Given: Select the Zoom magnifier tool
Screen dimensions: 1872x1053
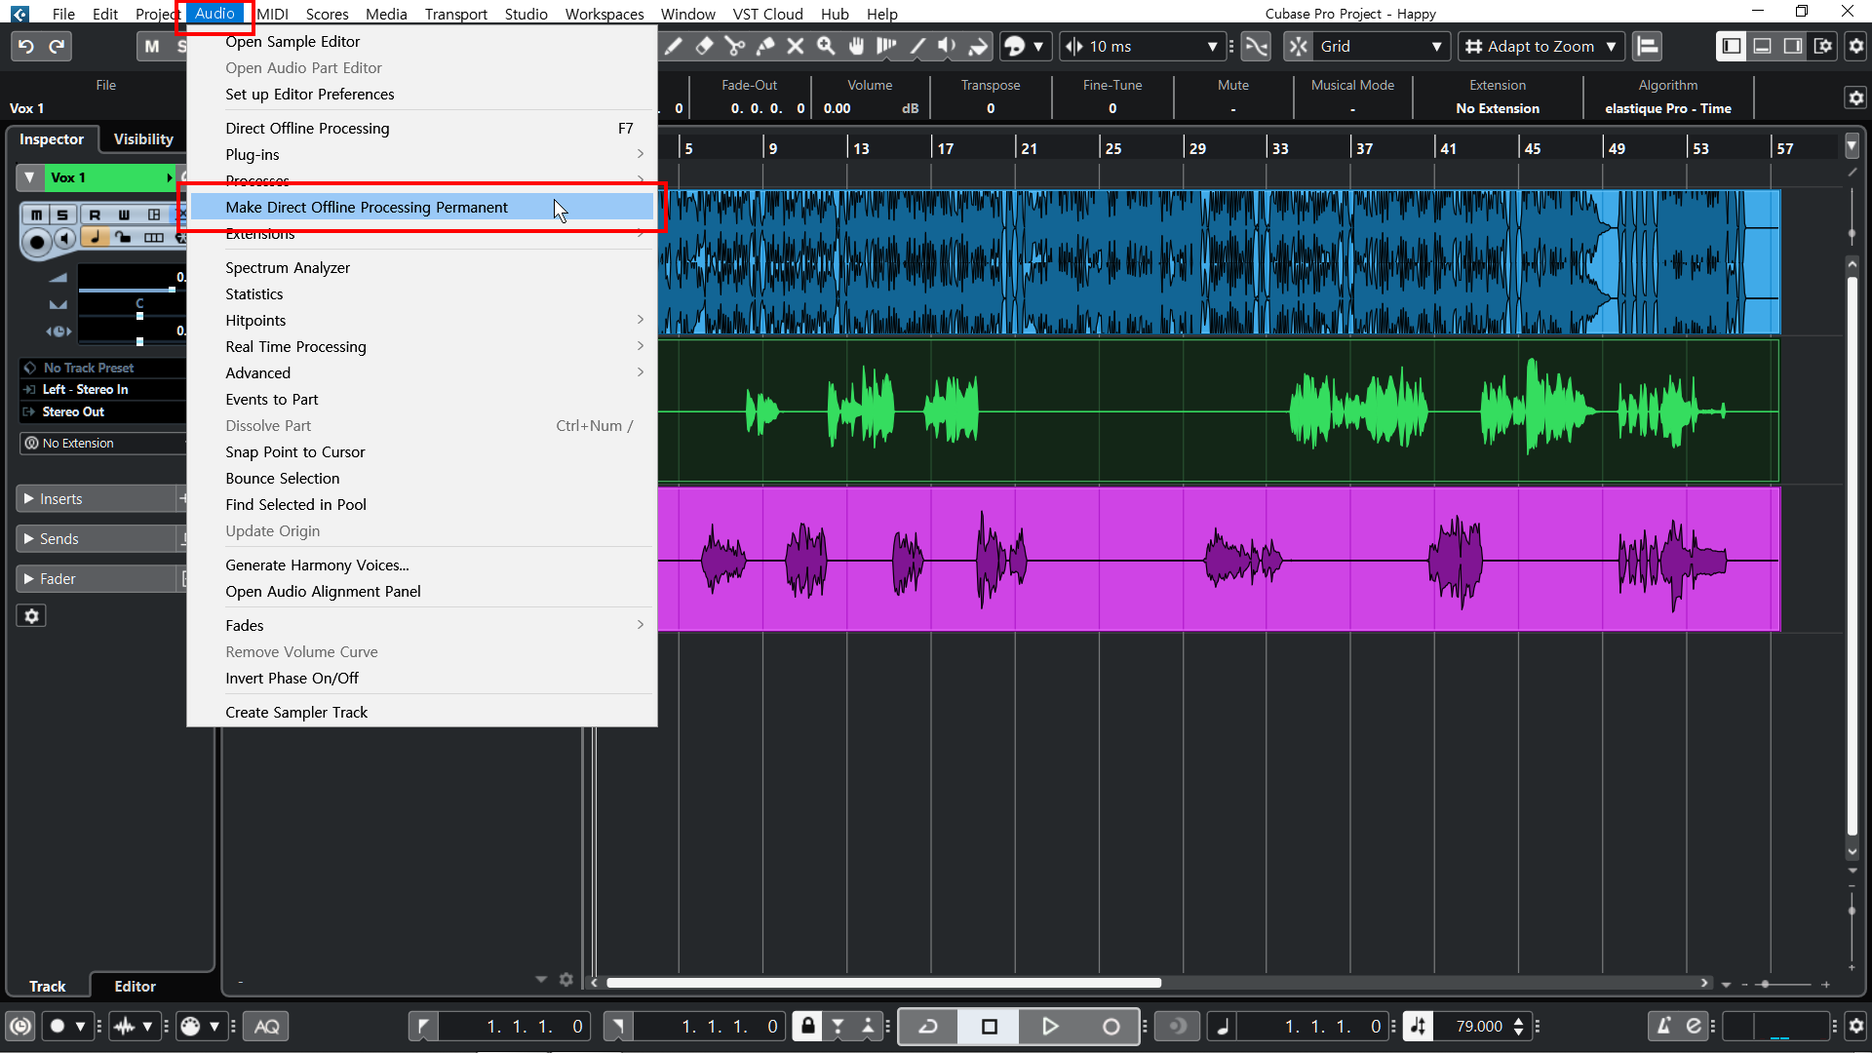Looking at the screenshot, I should [826, 46].
